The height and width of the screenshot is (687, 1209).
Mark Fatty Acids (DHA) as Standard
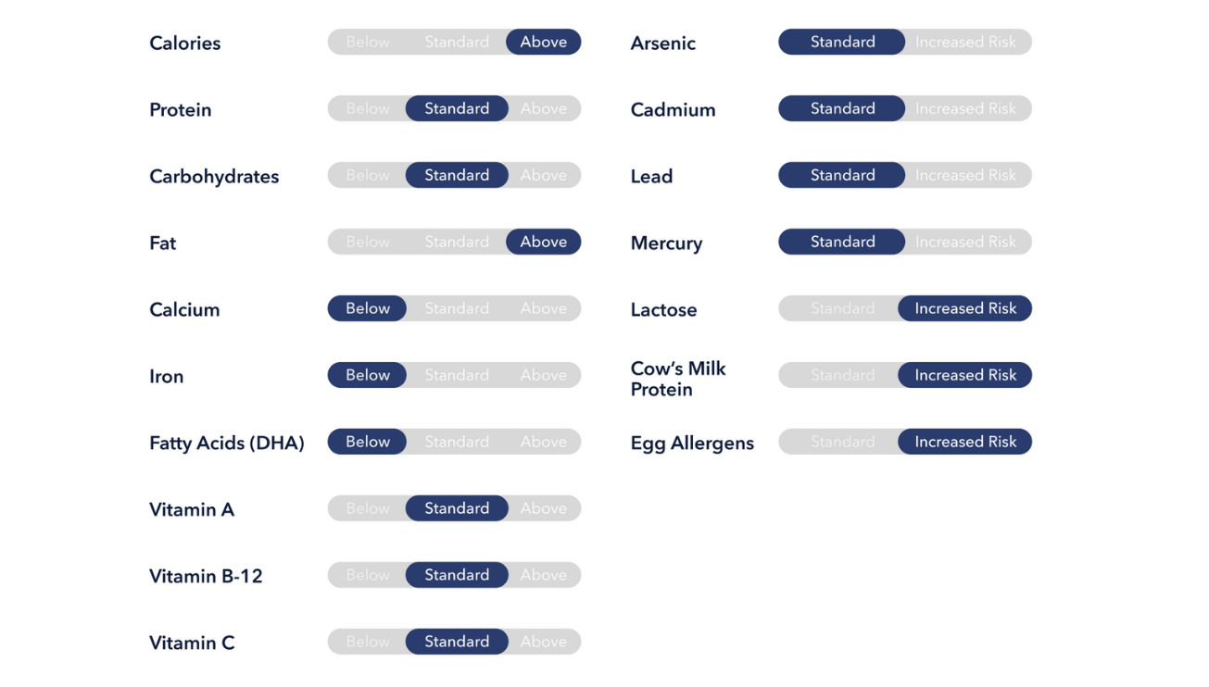click(457, 442)
